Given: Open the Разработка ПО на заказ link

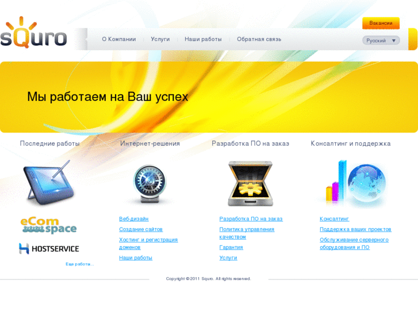Looking at the screenshot, I should pos(251,219).
